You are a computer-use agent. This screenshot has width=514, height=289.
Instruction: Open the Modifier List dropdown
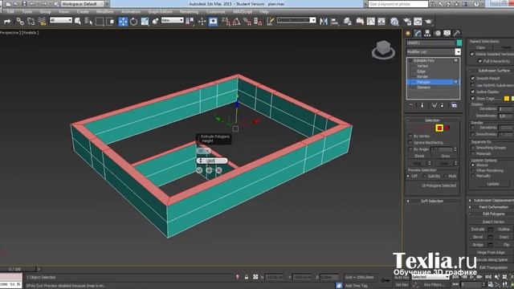tap(458, 51)
